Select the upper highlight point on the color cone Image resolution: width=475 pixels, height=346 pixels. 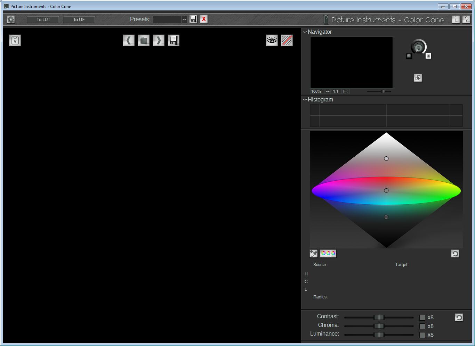coord(386,159)
